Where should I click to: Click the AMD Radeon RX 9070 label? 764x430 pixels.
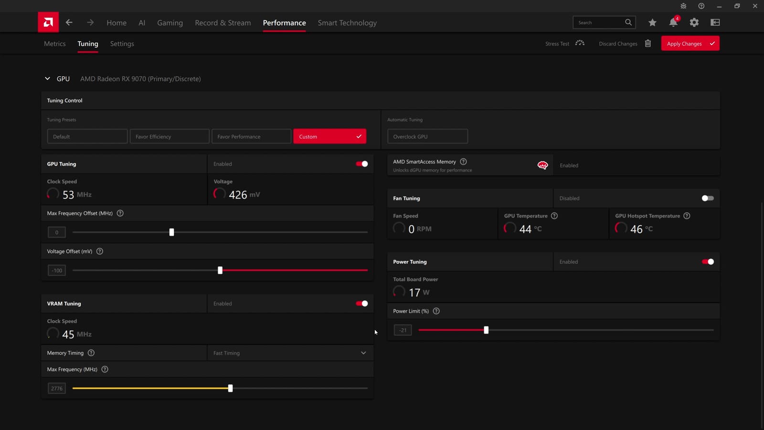[x=140, y=79]
